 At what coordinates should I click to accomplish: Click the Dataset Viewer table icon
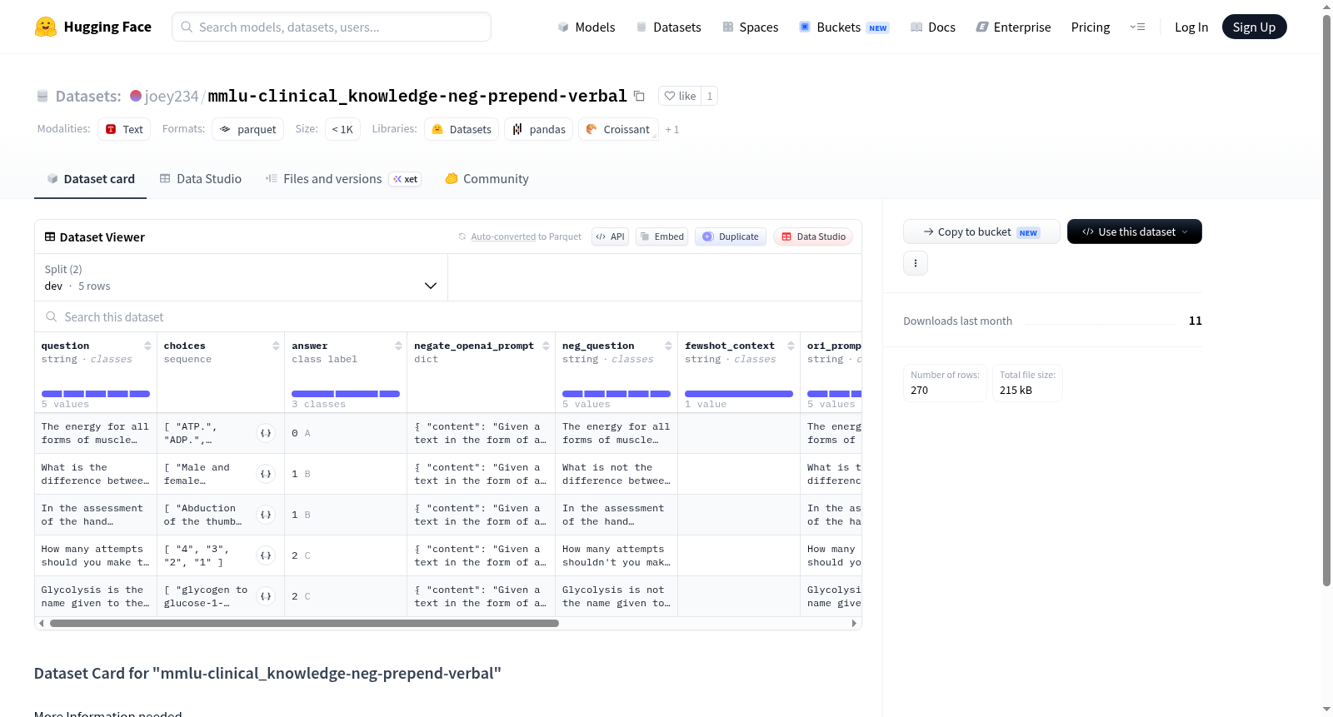point(50,237)
